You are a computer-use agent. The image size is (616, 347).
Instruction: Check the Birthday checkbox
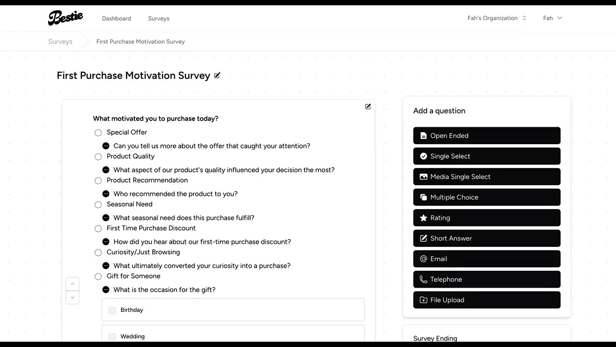112,310
